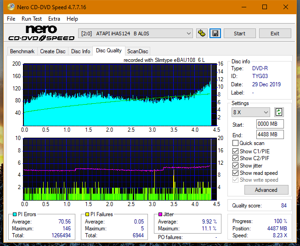
Task: Toggle Show jitter checkbox
Action: [235, 166]
